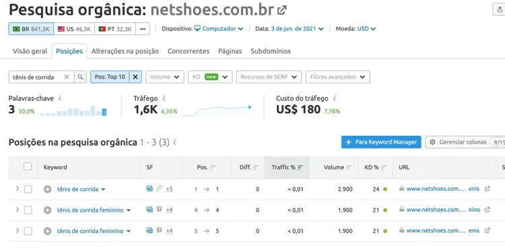Sort by Pos. column sort icon
This screenshot has height=252, width=505.
[x=213, y=167]
